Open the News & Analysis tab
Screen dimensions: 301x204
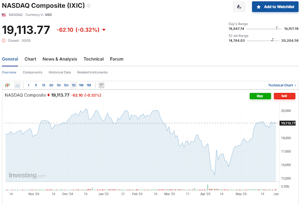(x=60, y=59)
